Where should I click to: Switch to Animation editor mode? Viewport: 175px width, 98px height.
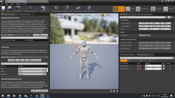(142, 9)
